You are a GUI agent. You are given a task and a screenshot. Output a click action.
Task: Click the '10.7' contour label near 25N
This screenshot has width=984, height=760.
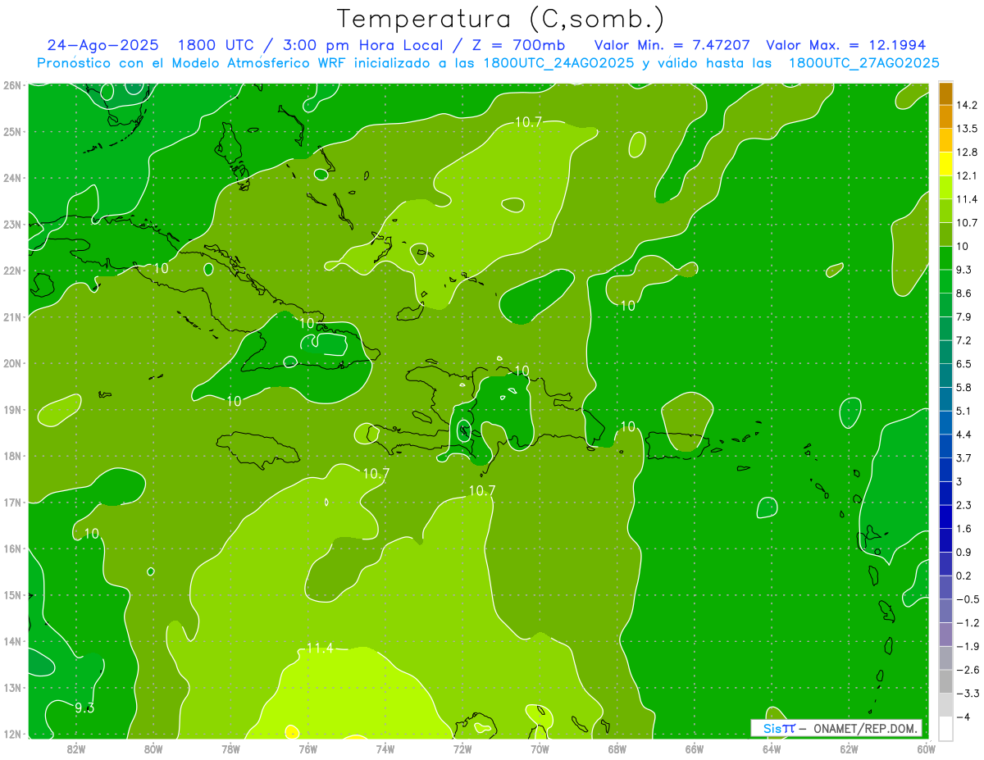pos(528,122)
